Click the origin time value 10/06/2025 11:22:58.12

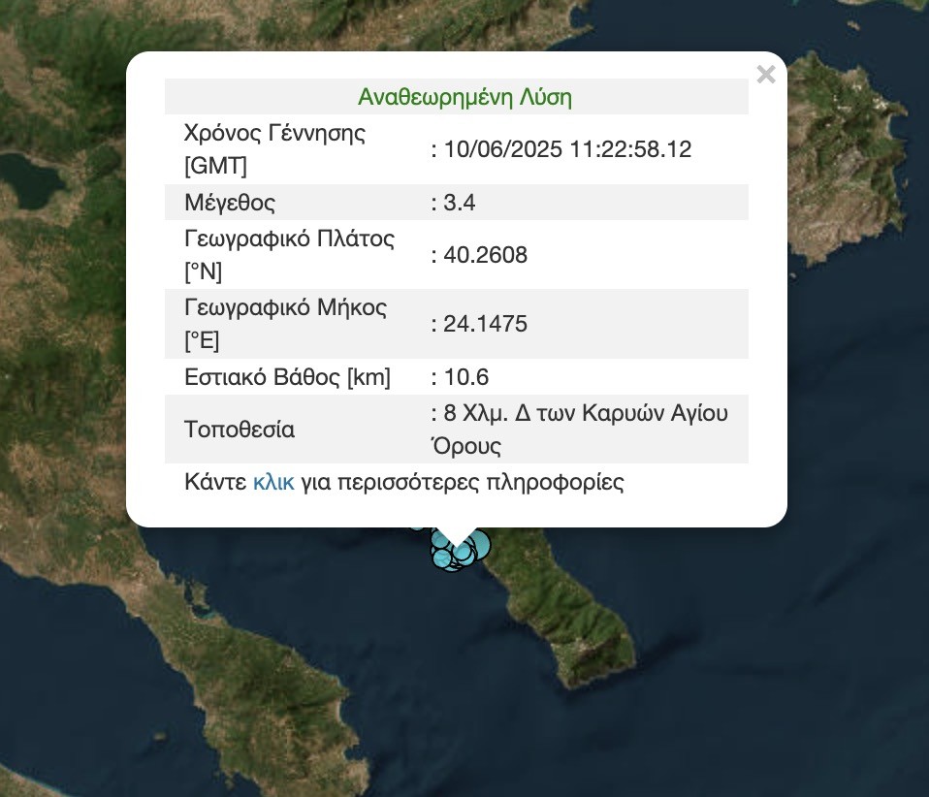point(566,149)
